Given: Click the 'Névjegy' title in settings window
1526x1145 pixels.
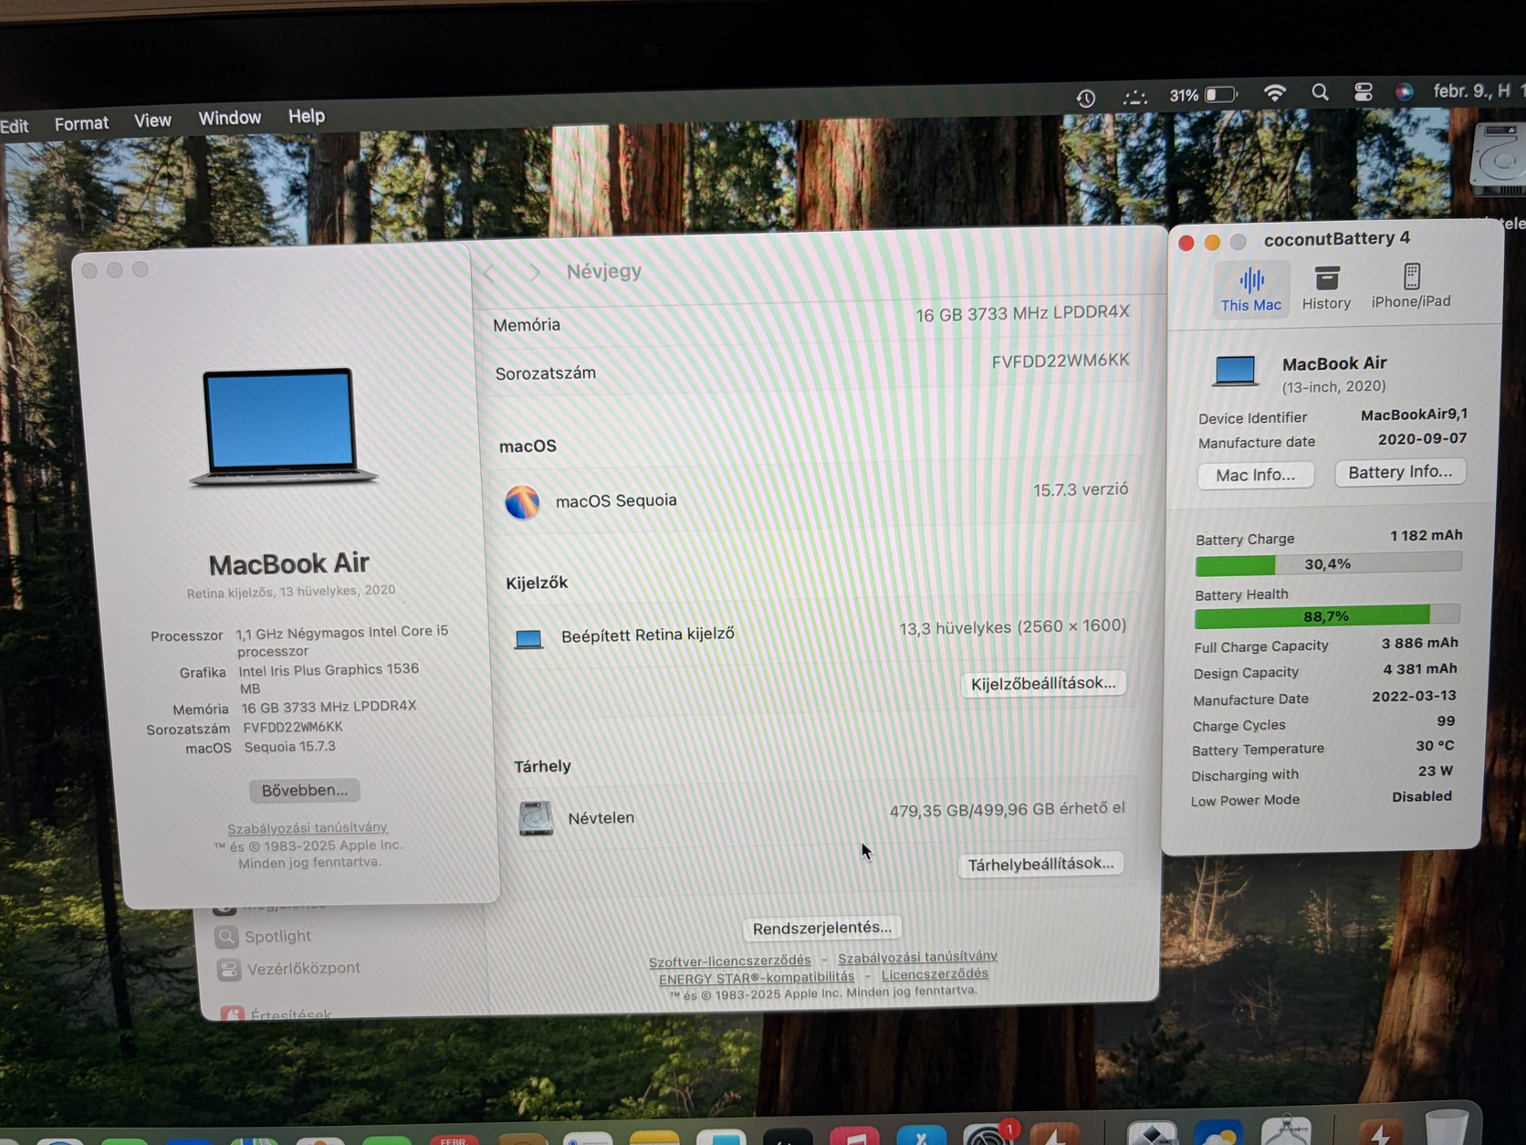Looking at the screenshot, I should tap(604, 271).
